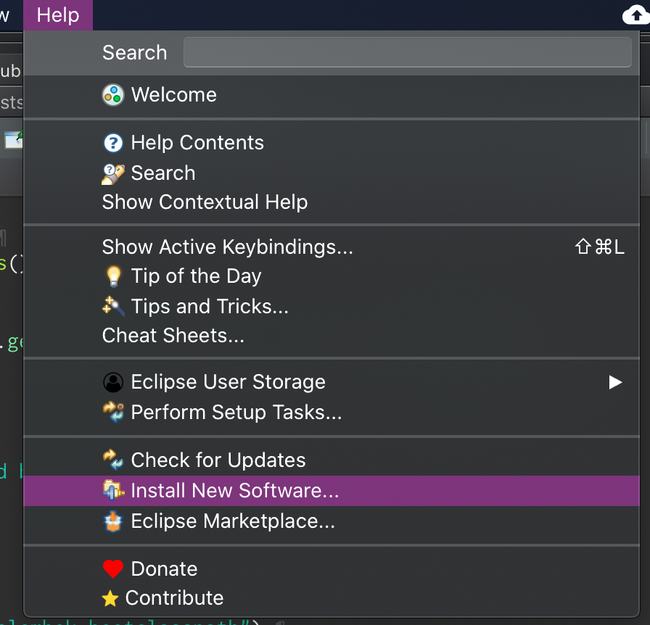Click the Tips and Tricks wand icon
This screenshot has width=650, height=625.
(x=112, y=306)
